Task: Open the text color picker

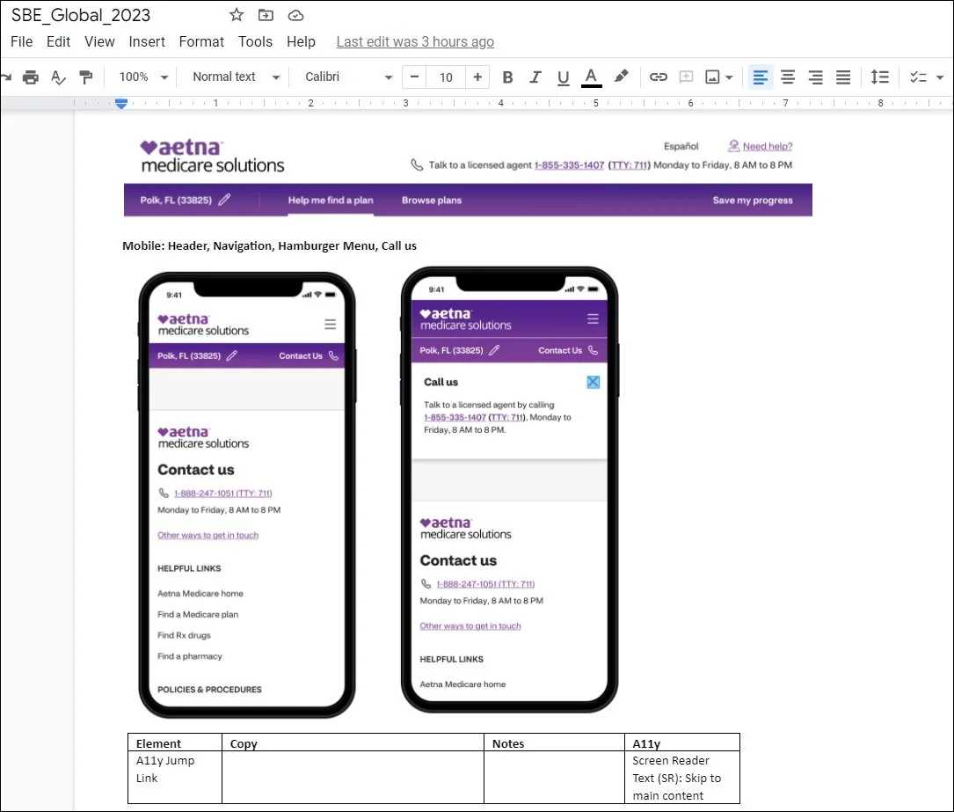Action: (592, 77)
